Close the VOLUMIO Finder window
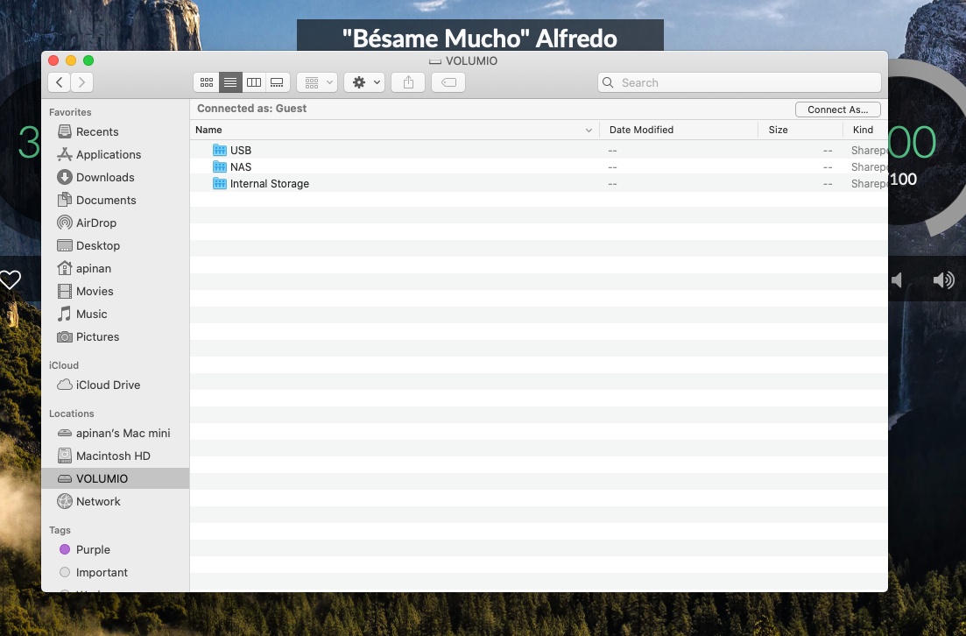 [x=53, y=60]
